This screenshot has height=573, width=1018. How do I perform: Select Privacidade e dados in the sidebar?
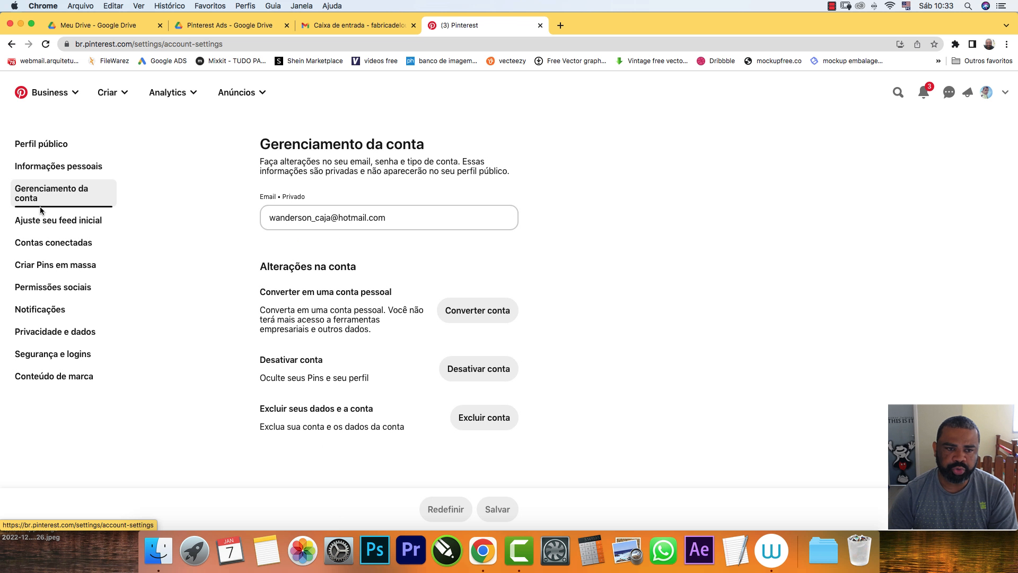[x=55, y=332]
